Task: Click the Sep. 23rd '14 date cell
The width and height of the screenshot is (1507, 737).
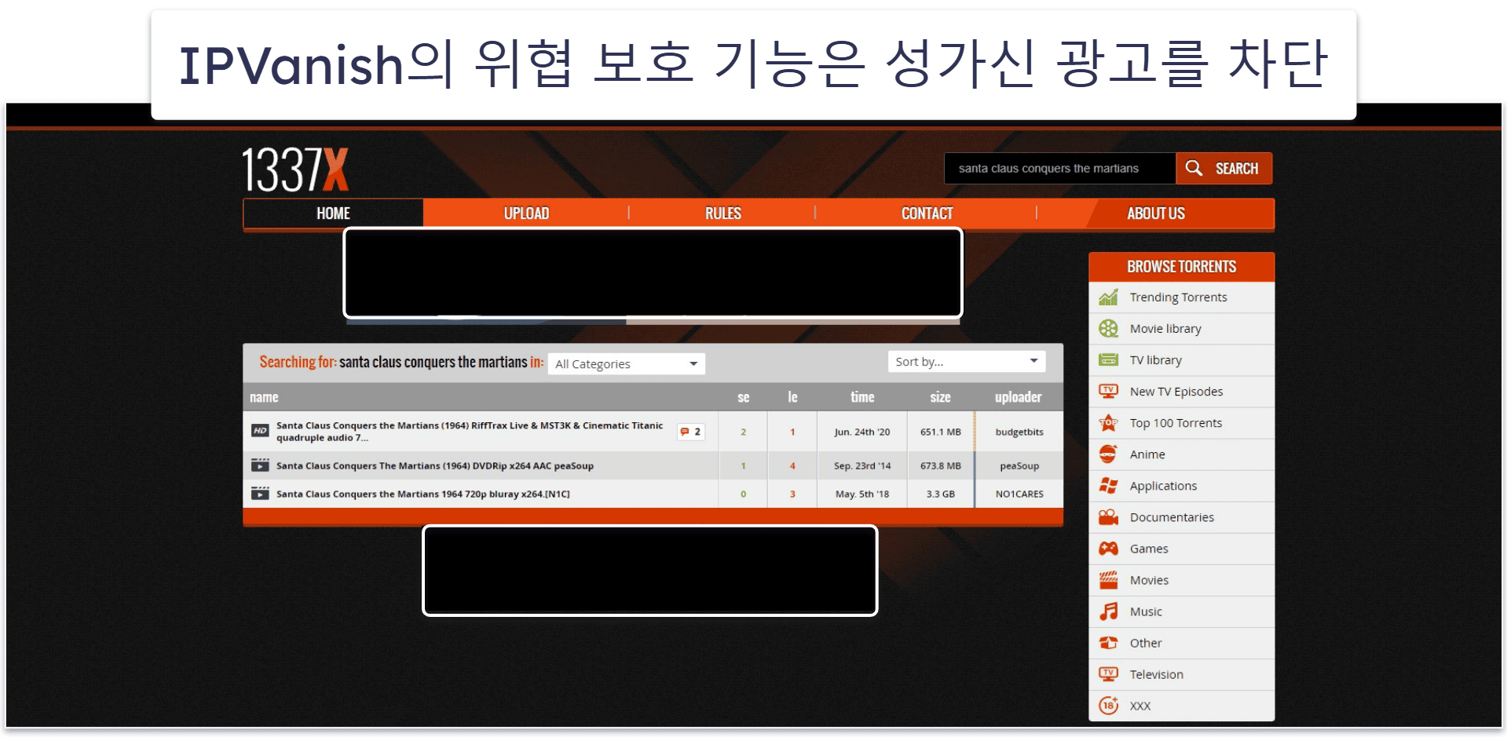Action: click(x=862, y=465)
